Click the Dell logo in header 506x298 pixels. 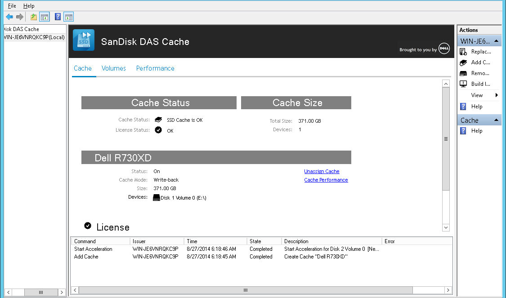(444, 49)
